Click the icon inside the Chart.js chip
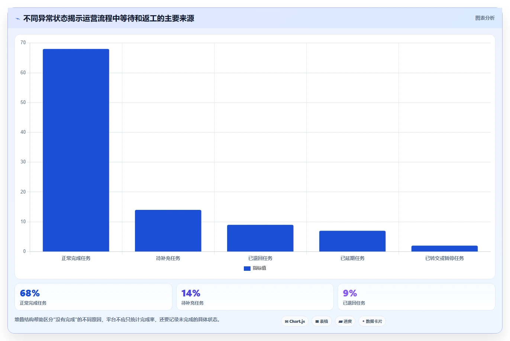Screen dimensions: 510x341 [287, 322]
